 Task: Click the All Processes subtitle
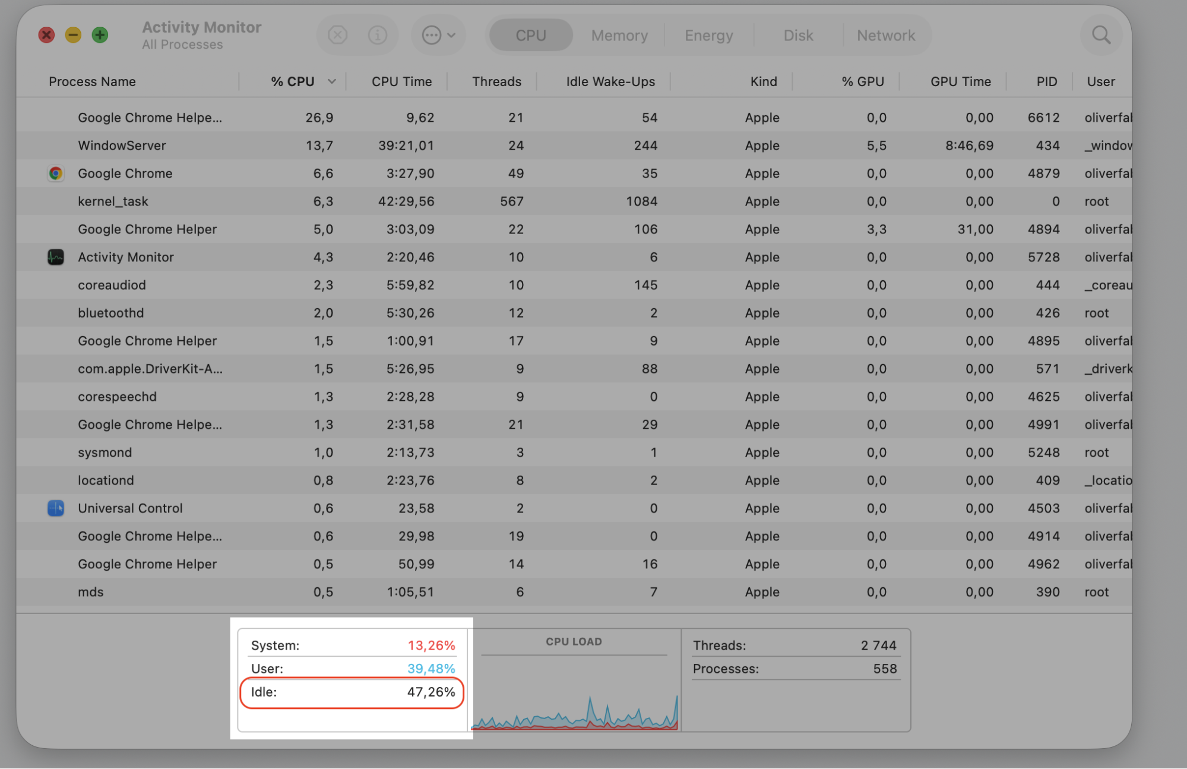pos(182,45)
